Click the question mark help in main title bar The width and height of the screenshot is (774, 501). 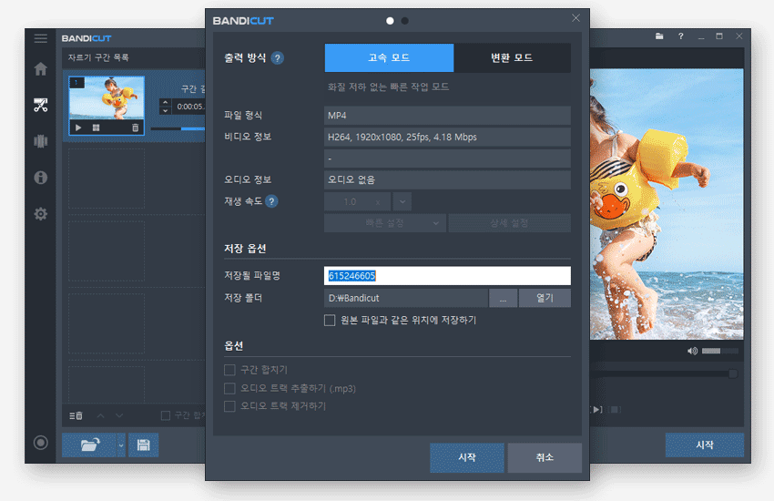pos(681,36)
